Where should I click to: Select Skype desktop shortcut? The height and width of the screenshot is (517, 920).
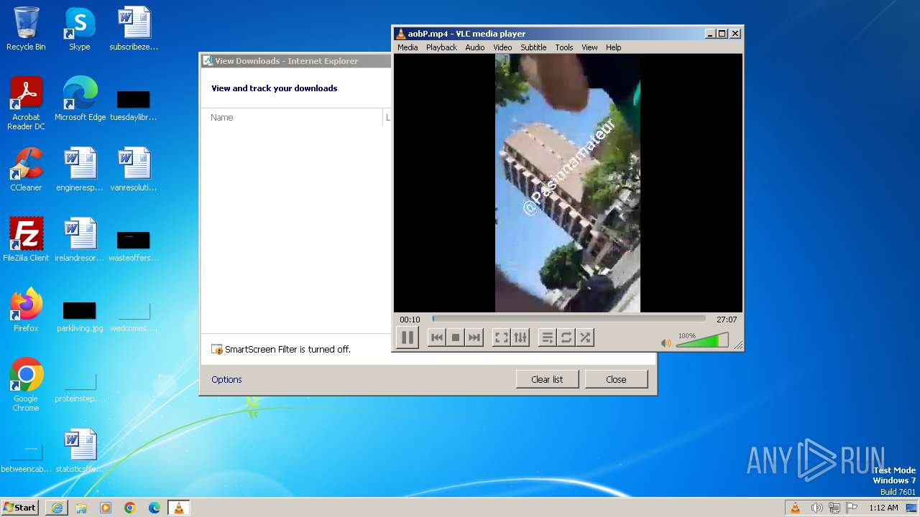click(x=80, y=29)
